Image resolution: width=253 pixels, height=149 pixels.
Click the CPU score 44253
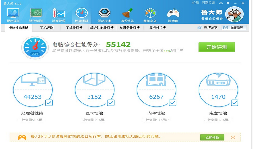tap(33, 97)
